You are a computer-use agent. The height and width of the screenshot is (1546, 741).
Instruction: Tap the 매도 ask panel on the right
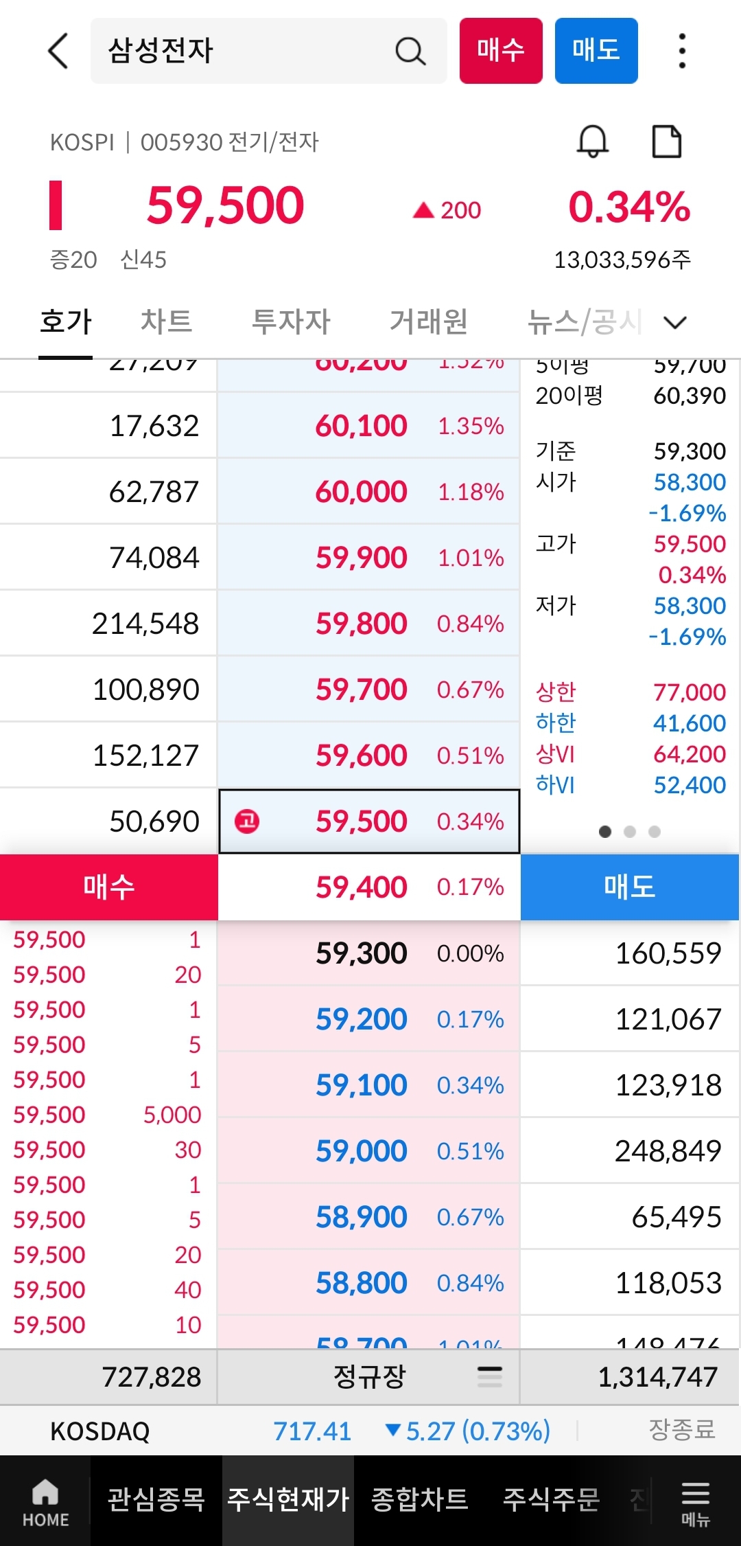630,887
